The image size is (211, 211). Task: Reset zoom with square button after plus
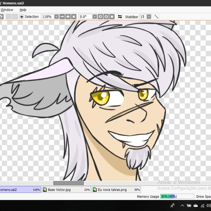point(74,17)
